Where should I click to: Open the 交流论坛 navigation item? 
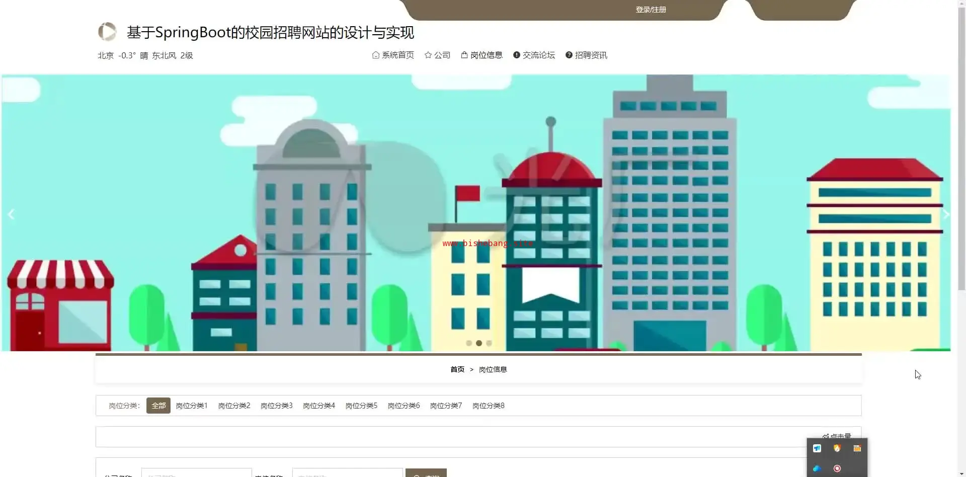coord(534,55)
